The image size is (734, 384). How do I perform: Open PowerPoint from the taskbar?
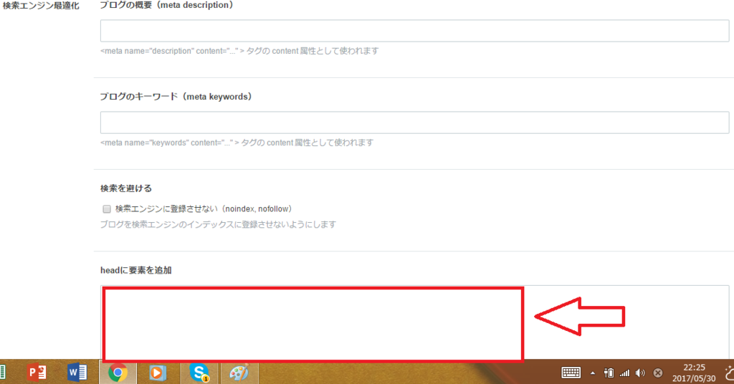coord(37,373)
